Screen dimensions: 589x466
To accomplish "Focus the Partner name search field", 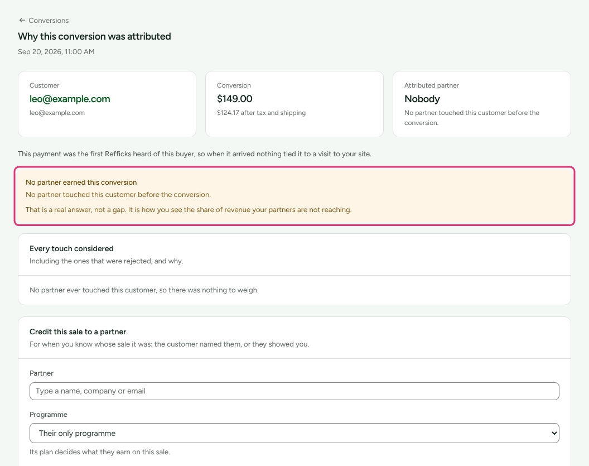I will 294,391.
